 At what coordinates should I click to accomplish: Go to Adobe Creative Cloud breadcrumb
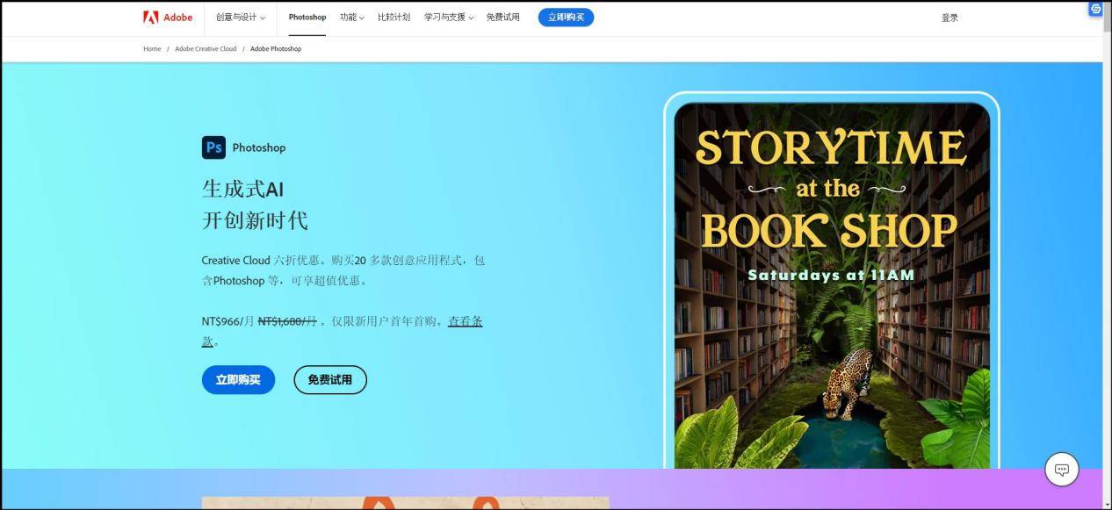point(206,49)
